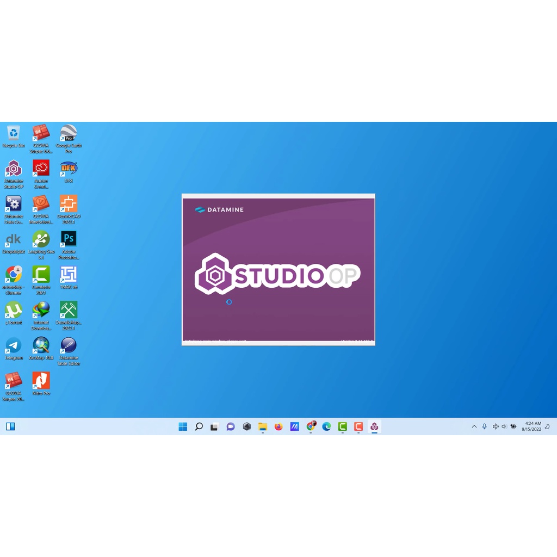Open the Adobe Photoshop shortcut
This screenshot has width=557, height=557.
[x=68, y=239]
